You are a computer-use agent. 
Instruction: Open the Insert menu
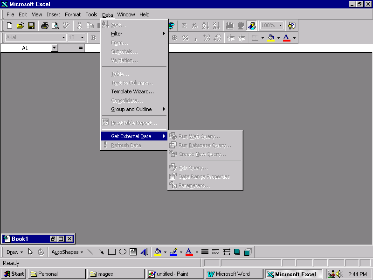pyautogui.click(x=54, y=14)
